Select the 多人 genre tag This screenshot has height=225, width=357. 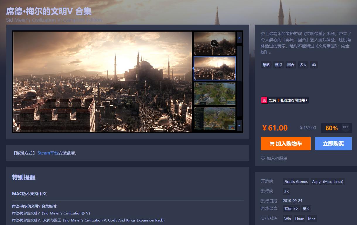pos(303,65)
